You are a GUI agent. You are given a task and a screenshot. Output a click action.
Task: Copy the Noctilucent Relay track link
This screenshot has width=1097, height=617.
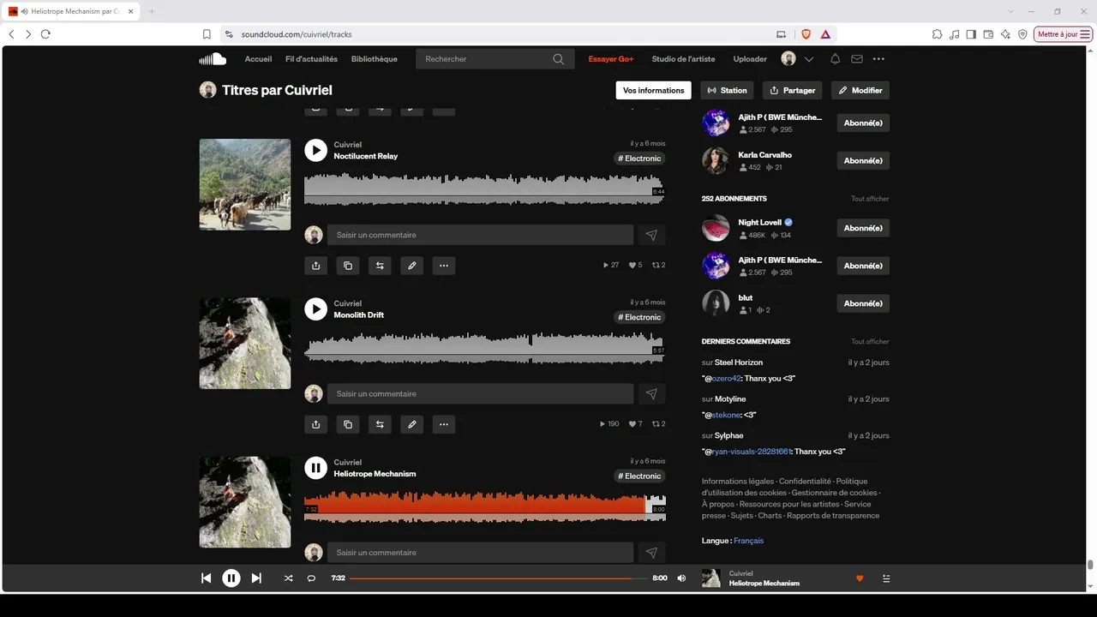(x=347, y=266)
